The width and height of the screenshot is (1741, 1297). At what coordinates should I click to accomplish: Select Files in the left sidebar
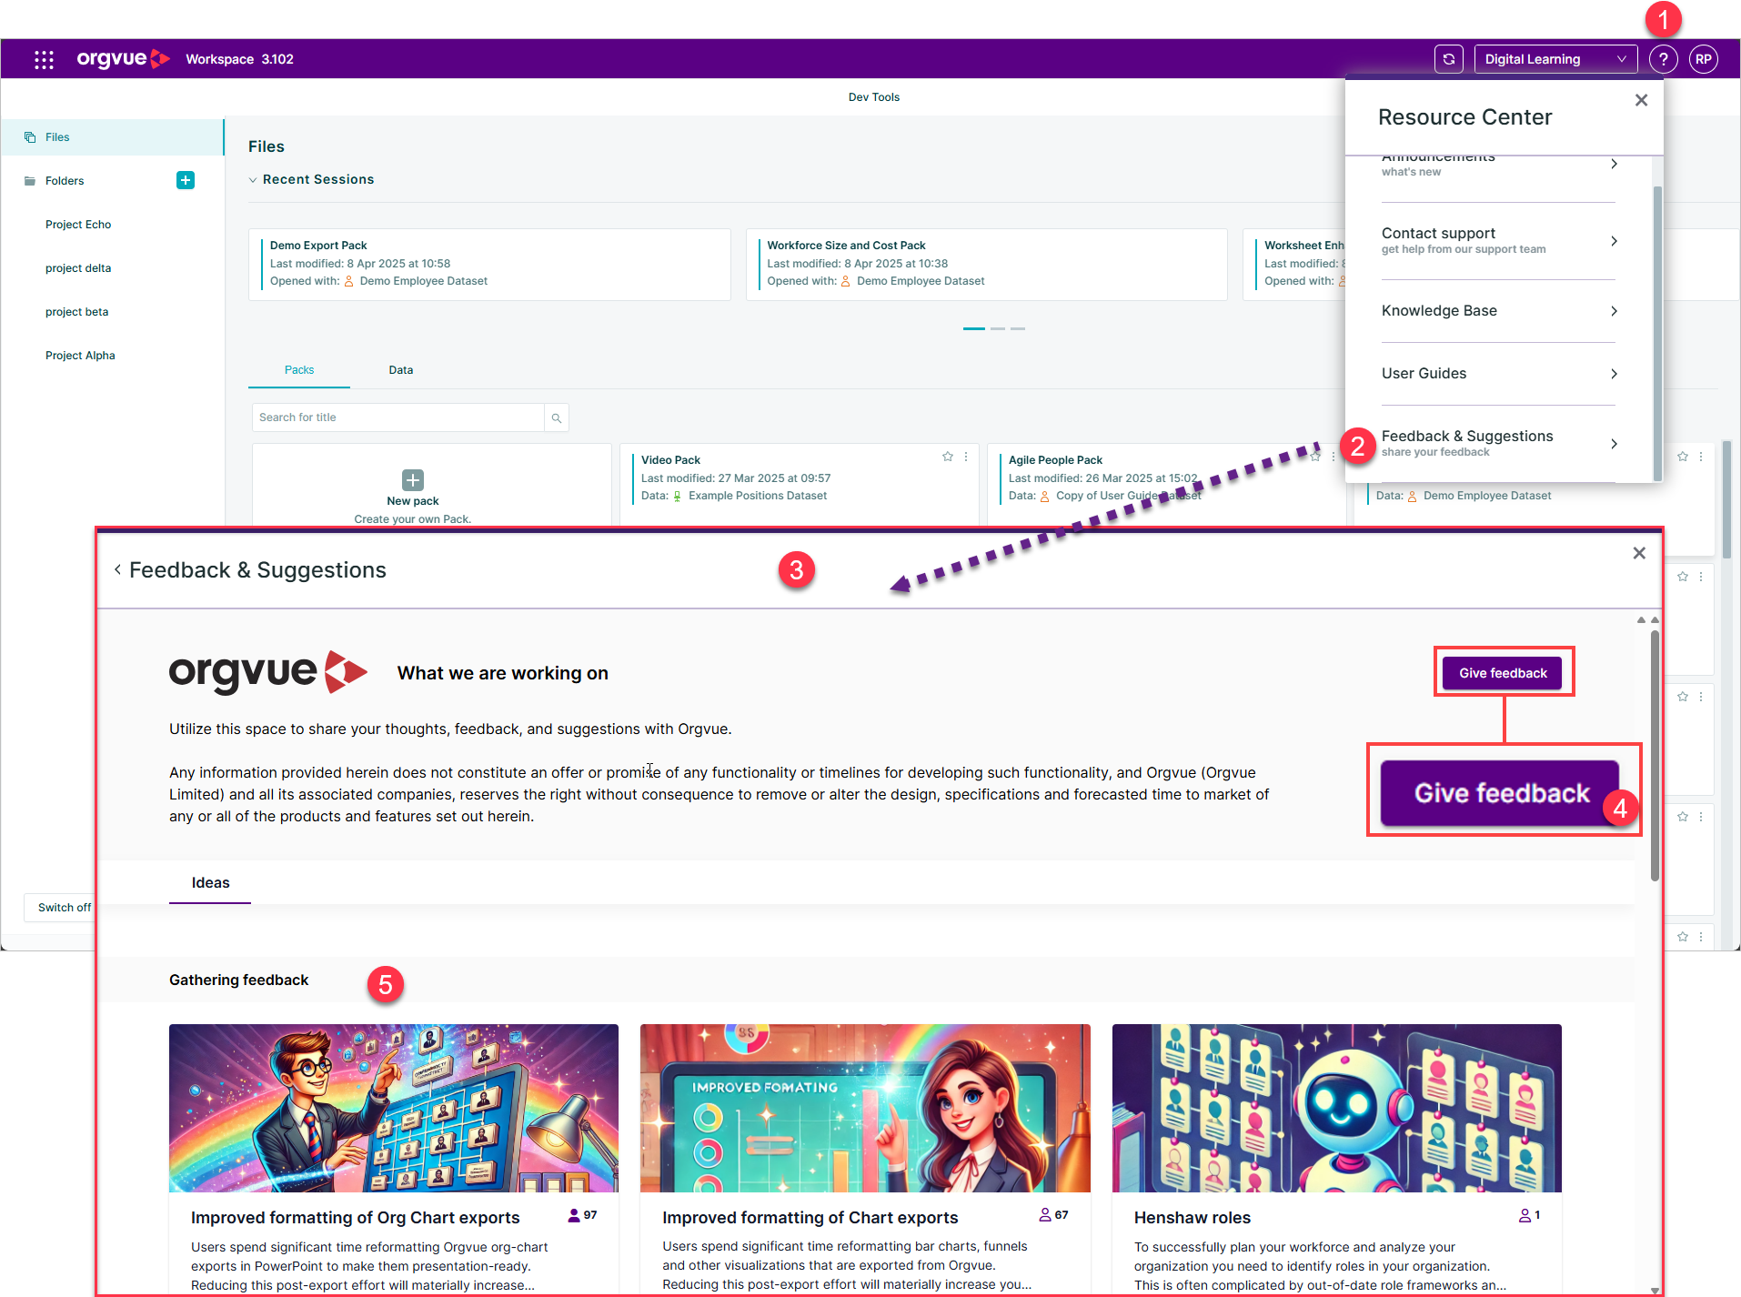coord(112,137)
